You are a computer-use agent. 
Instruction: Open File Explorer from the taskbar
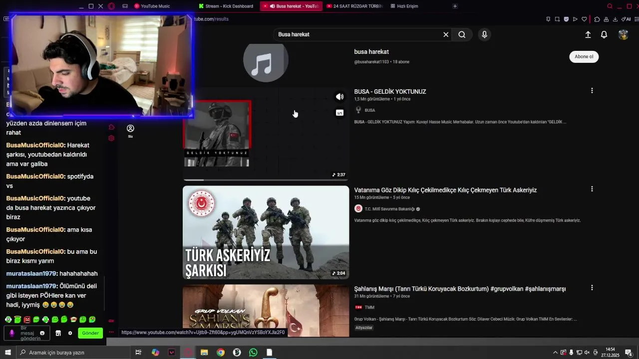[204, 353]
